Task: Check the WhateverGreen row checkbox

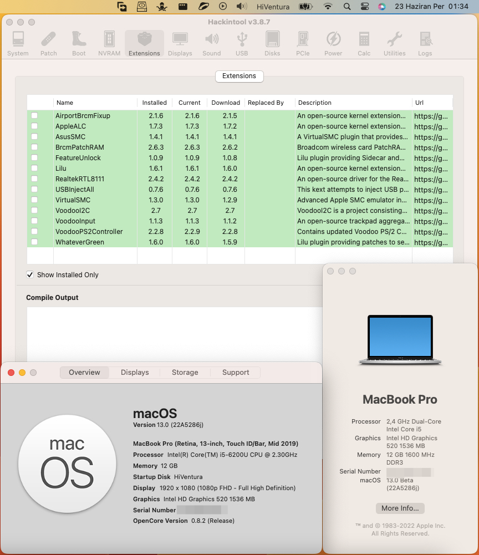Action: pos(34,242)
